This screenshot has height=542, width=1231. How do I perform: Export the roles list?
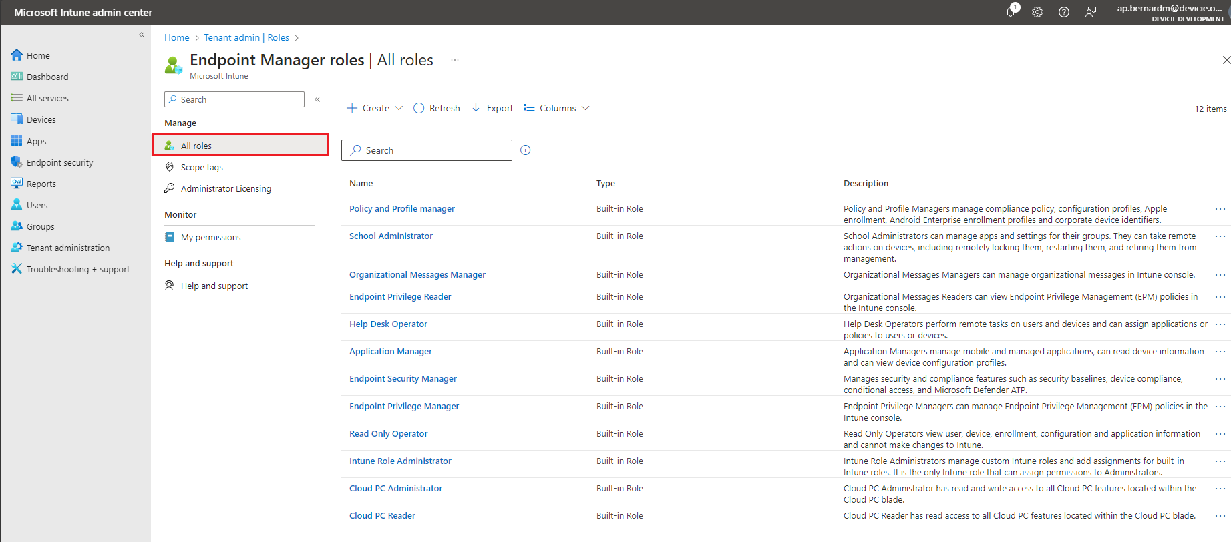[x=492, y=108]
